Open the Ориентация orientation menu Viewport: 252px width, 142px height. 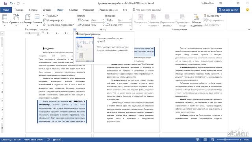click(16, 20)
